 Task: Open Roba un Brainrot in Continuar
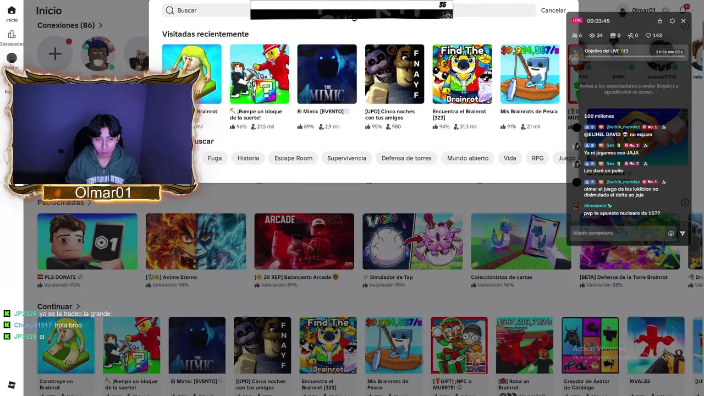pyautogui.click(x=525, y=345)
